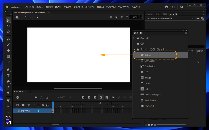Open the 編集(E) menu
This screenshot has height=130, width=209.
click(40, 7)
